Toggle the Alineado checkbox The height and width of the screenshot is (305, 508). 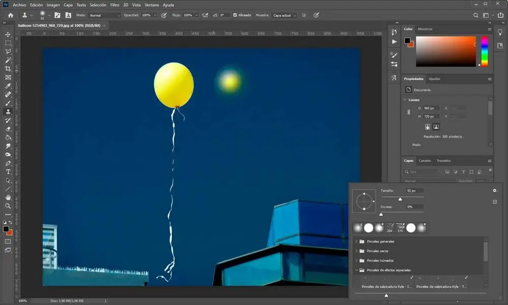[x=235, y=15]
